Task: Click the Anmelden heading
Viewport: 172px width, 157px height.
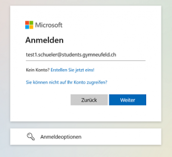Action: (44, 40)
